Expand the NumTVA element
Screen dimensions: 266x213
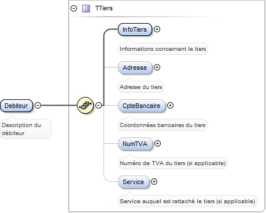pyautogui.click(x=158, y=144)
